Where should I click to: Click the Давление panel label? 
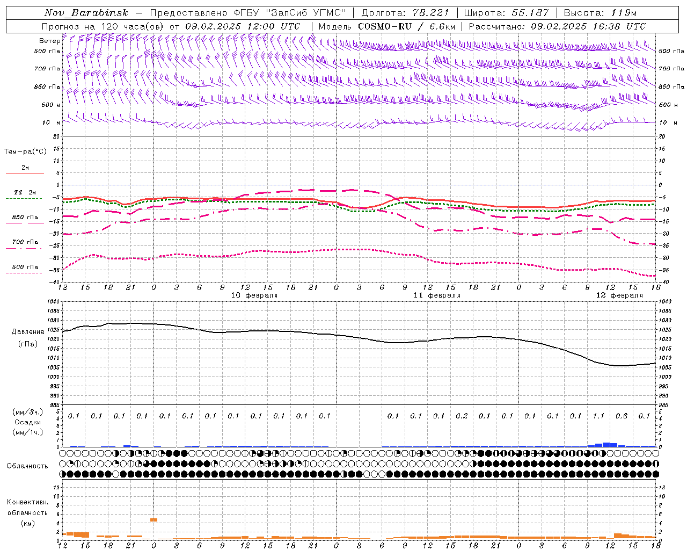(28, 332)
